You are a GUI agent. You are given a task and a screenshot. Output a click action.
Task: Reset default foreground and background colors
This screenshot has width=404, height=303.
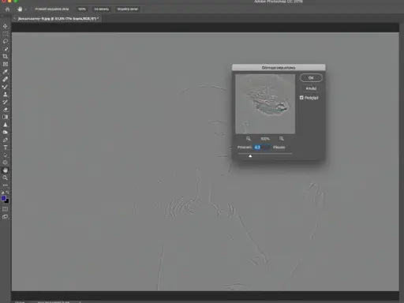[x=2, y=193]
